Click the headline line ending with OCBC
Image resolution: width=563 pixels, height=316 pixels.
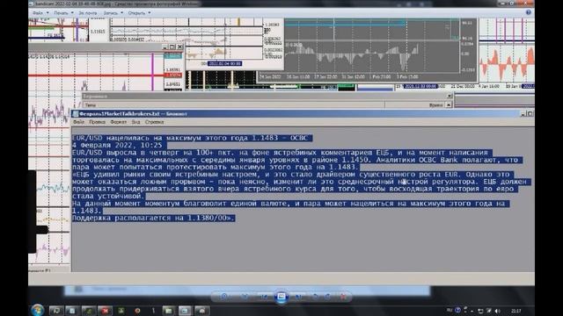(x=192, y=138)
